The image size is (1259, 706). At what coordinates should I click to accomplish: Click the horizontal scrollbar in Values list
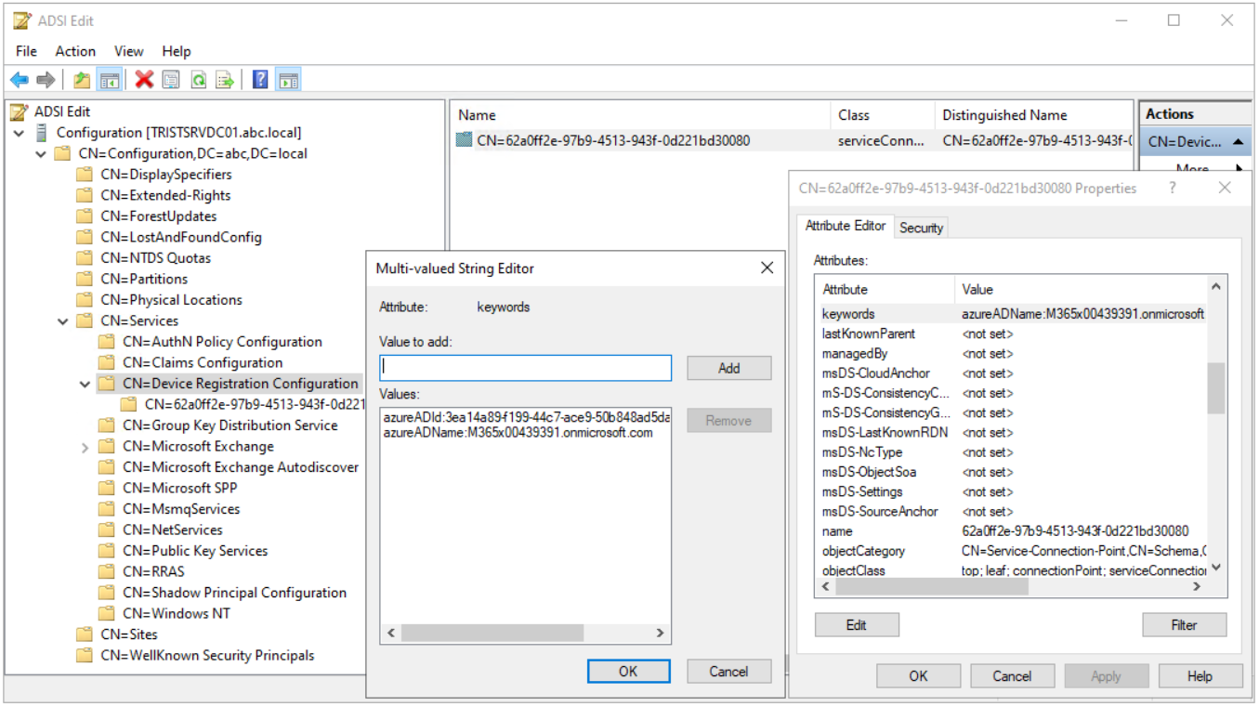[x=524, y=633]
